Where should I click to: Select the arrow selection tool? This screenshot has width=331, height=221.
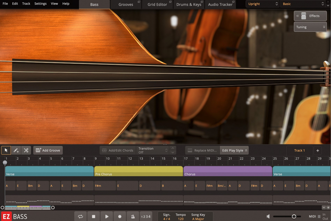6,150
